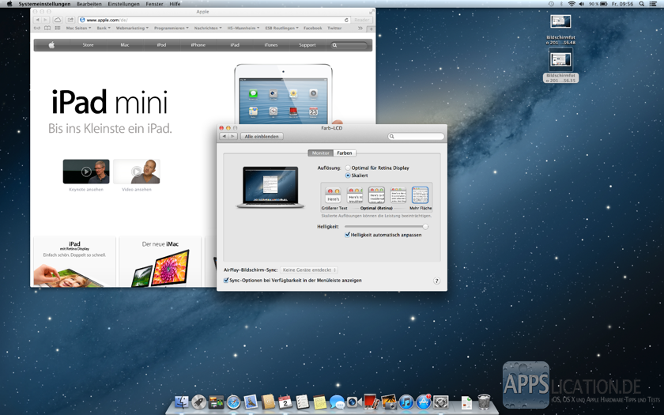Open iTunes music note in Dock

406,402
